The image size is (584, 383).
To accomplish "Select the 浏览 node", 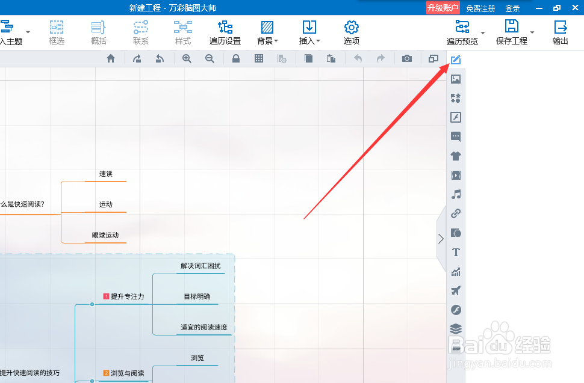I will pos(197,358).
